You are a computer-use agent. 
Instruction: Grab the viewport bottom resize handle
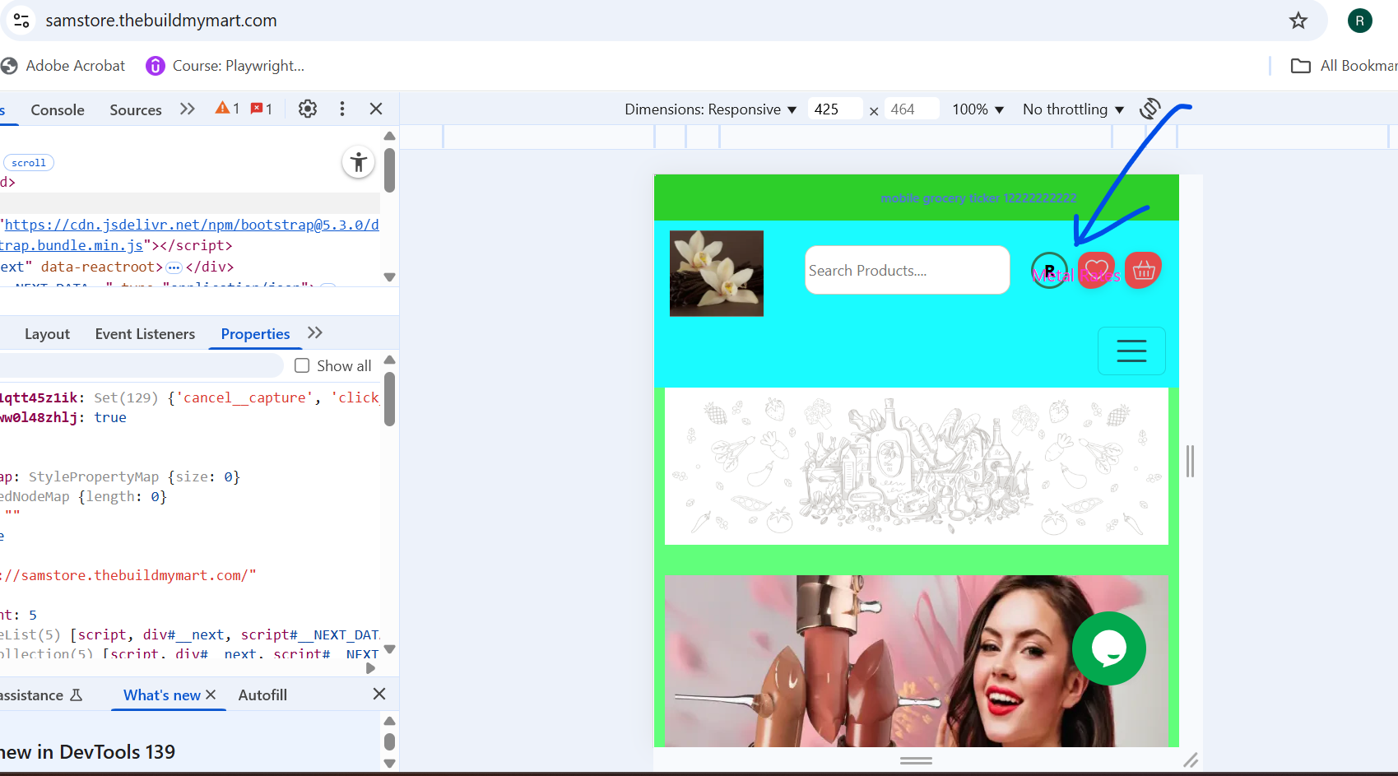[916, 760]
